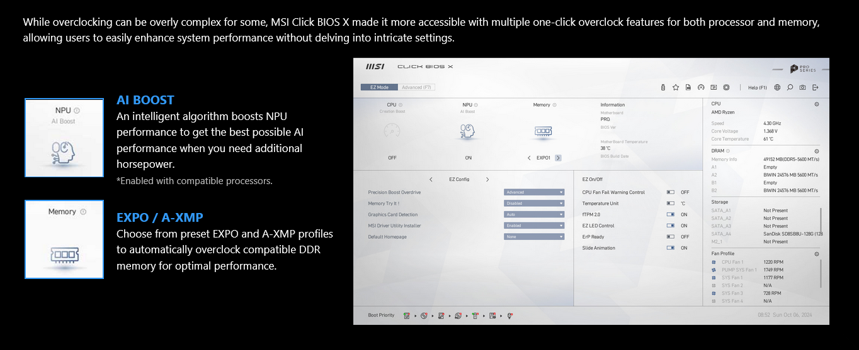Switch to EZ Mode tab

379,87
